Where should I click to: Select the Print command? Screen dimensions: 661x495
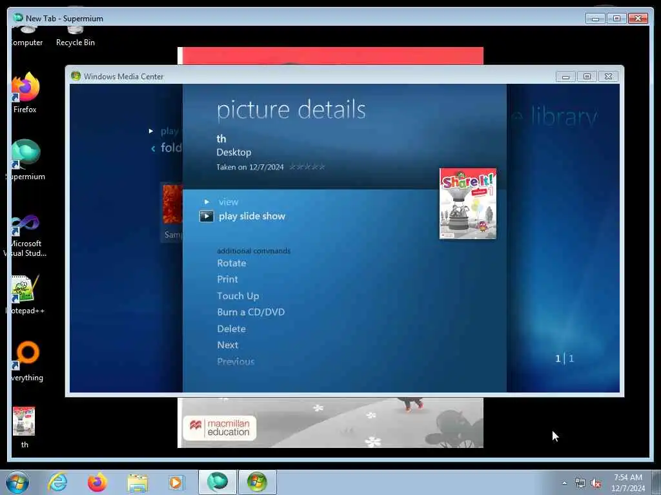click(227, 279)
